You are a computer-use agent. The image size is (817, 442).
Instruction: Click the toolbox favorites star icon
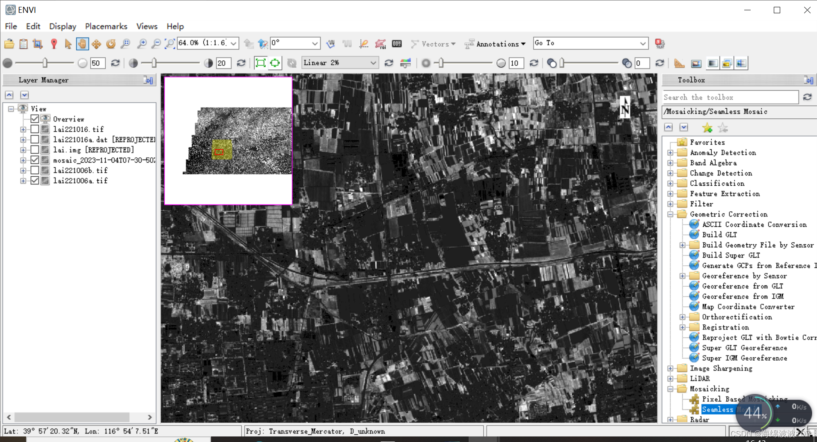[707, 128]
